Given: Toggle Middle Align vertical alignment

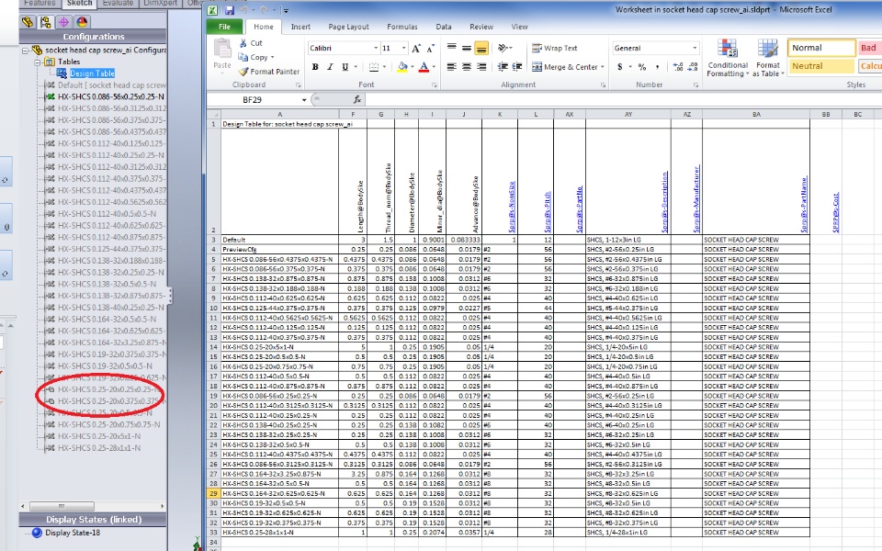Looking at the screenshot, I should pyautogui.click(x=467, y=49).
